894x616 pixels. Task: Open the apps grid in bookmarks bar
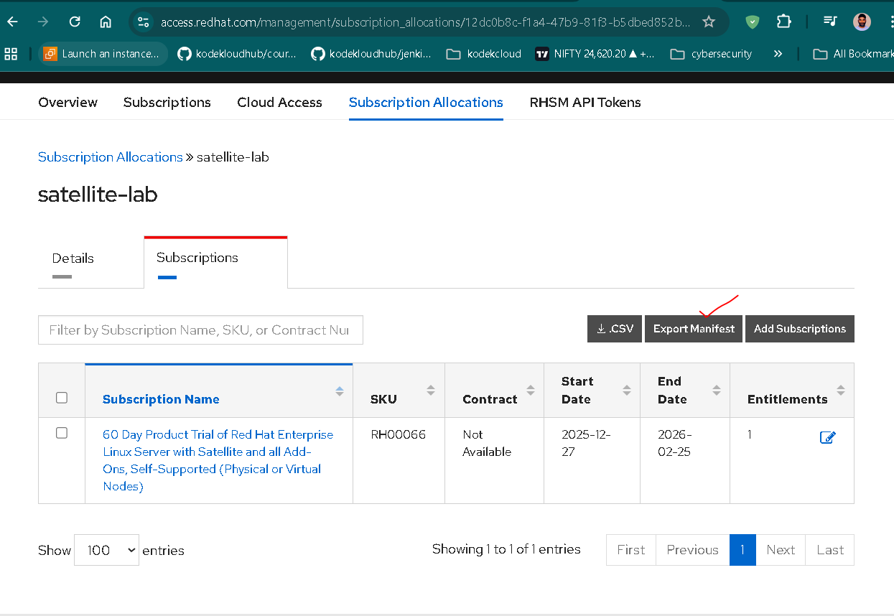pyautogui.click(x=11, y=54)
